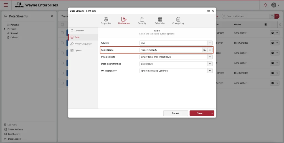Collapse the Data Streams sidebar panel
The height and width of the screenshot is (143, 284).
(x=52, y=16)
